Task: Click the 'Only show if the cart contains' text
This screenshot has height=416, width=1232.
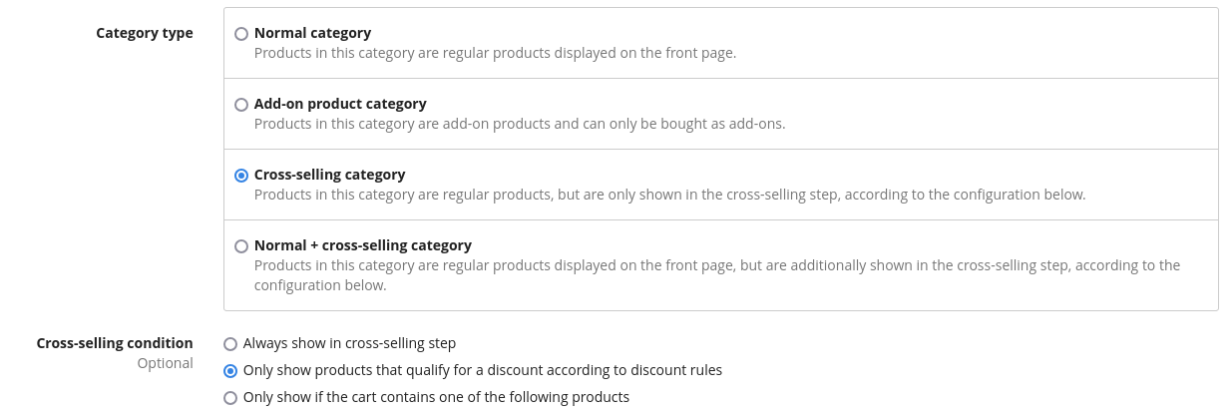Action: coord(436,397)
